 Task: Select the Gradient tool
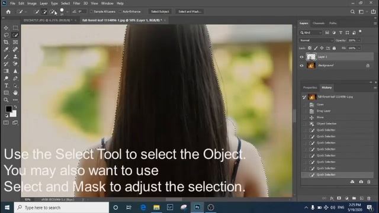6,71
